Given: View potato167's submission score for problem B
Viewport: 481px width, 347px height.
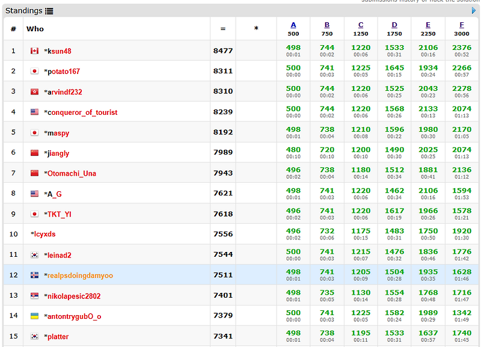Looking at the screenshot, I should (x=327, y=68).
